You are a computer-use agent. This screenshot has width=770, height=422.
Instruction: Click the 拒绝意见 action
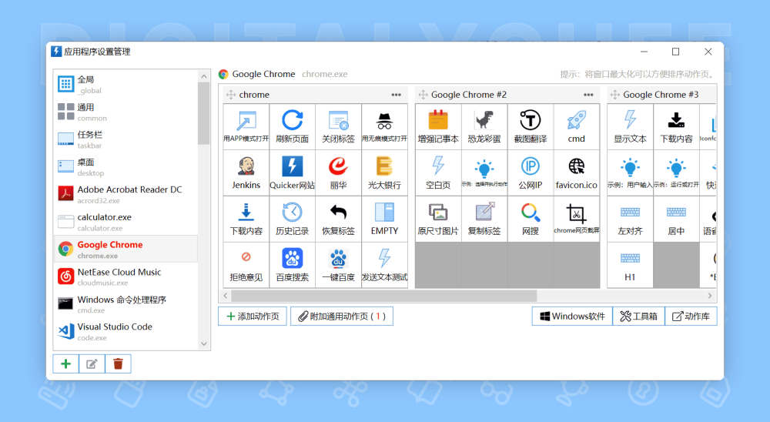pos(246,265)
